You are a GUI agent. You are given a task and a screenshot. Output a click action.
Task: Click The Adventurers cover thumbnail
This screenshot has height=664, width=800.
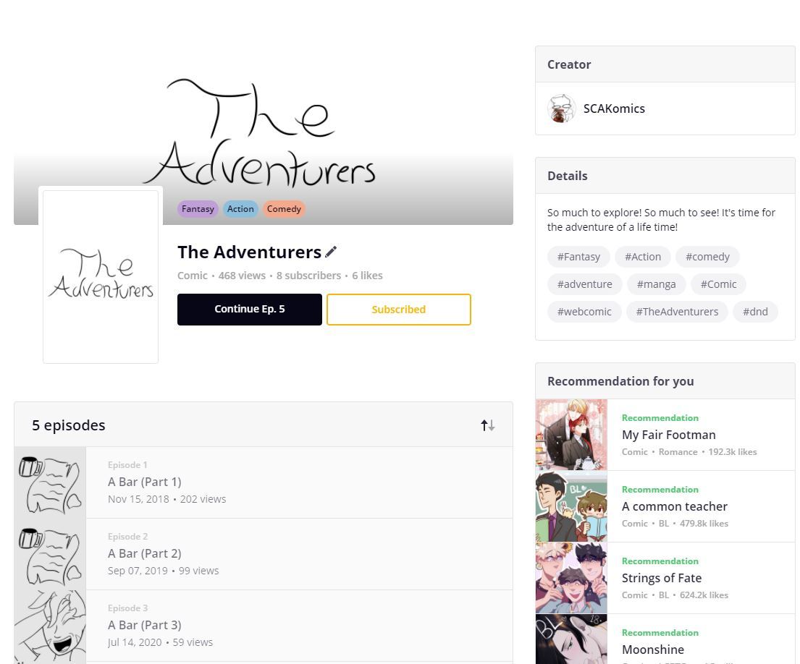pyautogui.click(x=101, y=277)
